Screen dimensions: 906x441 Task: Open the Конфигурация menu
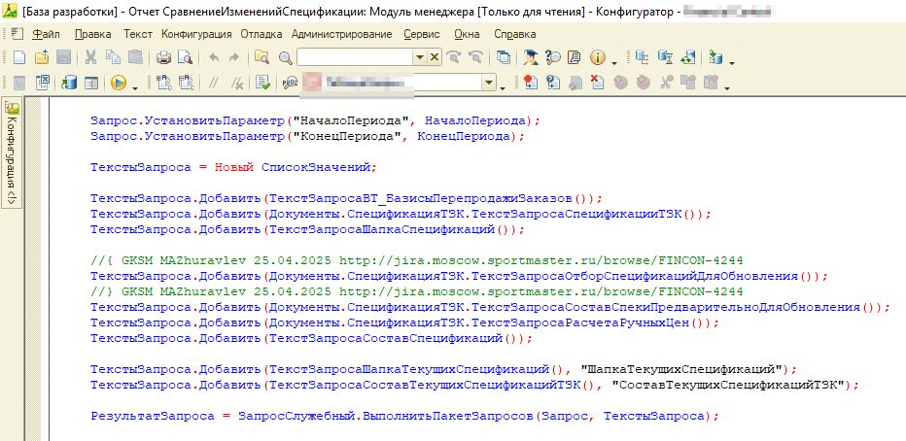[196, 34]
